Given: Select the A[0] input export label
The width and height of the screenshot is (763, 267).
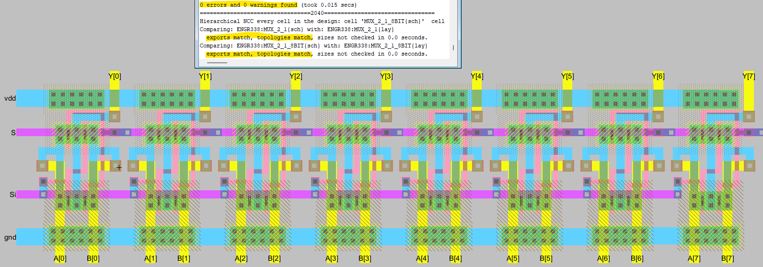Looking at the screenshot, I should (x=60, y=258).
